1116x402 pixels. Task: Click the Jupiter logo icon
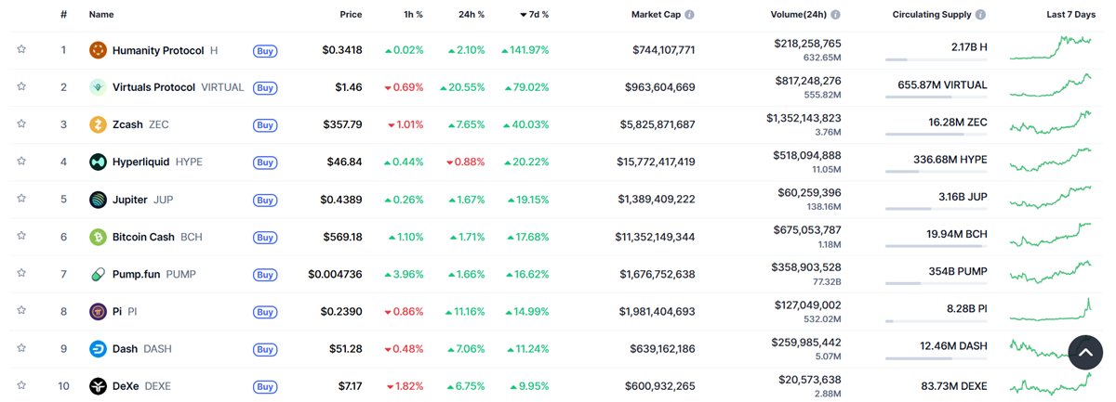click(x=98, y=200)
